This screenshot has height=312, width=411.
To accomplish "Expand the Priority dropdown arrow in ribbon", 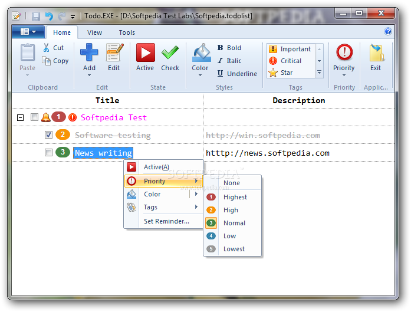I will click(344, 75).
